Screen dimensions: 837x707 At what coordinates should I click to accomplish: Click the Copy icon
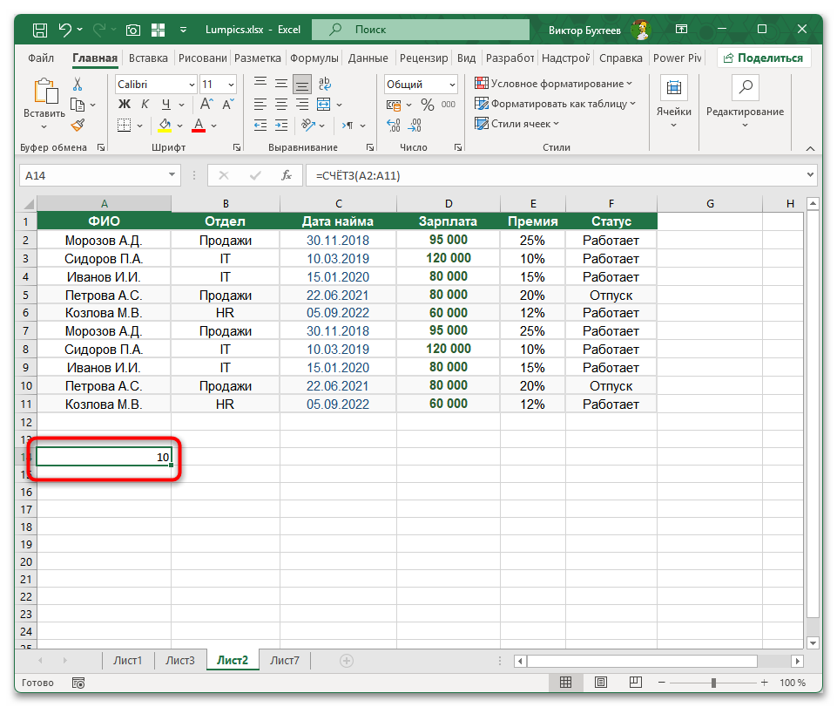point(78,105)
